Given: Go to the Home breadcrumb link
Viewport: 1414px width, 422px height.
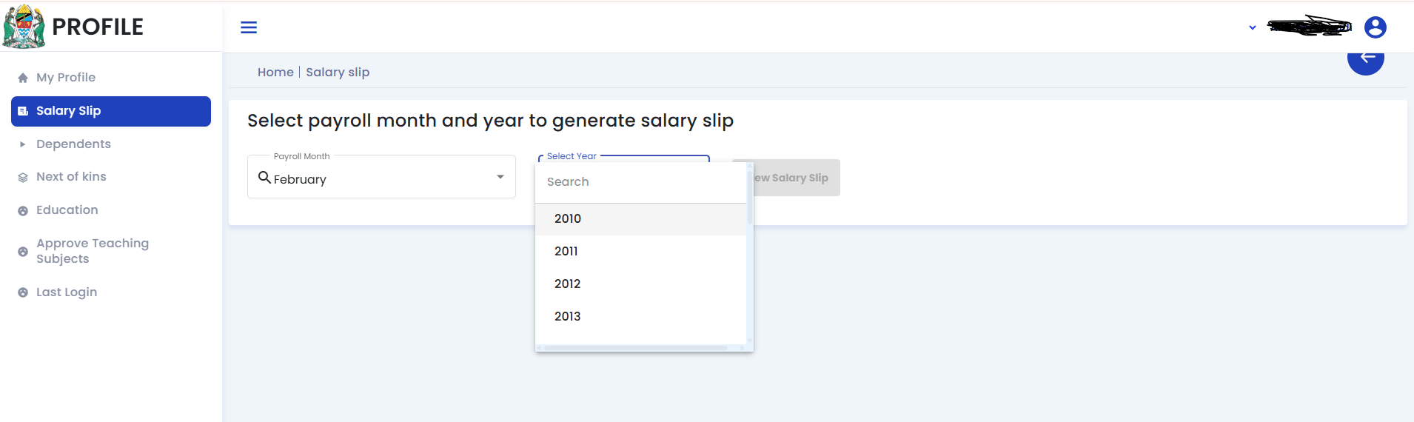Looking at the screenshot, I should coord(275,73).
